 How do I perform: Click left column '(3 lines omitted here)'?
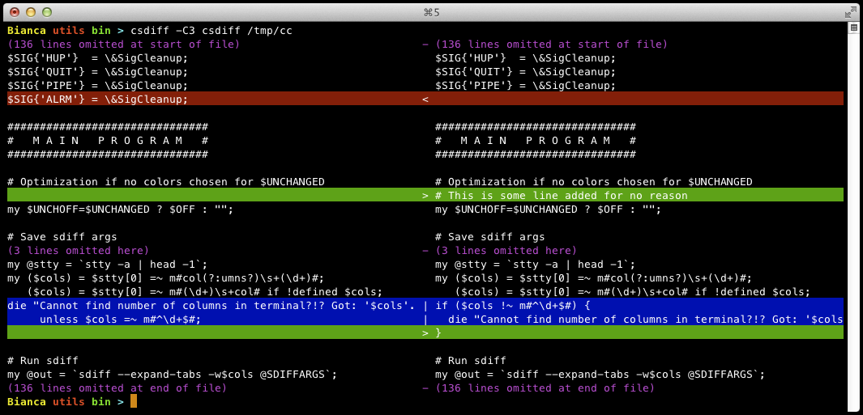coord(78,251)
